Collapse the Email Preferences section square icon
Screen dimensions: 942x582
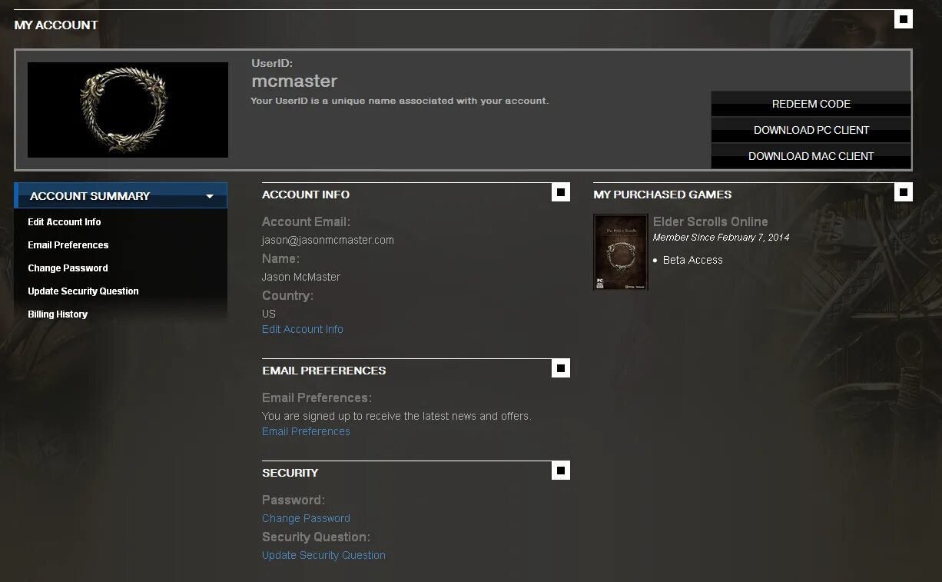[x=561, y=368]
